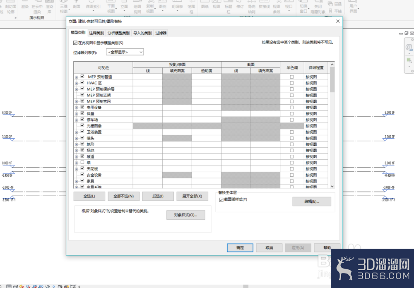Image resolution: width=414 pixels, height=288 pixels.
Task: Expand the HVAC 区 tree node
Action: click(77, 83)
